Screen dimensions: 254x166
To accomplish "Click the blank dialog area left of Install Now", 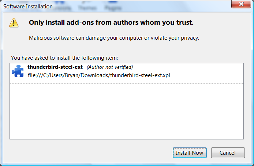I will click(x=91, y=153).
